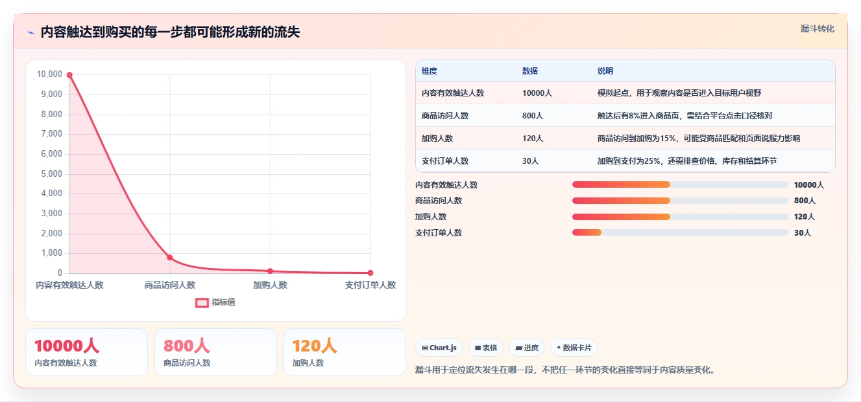Click the 800人 data card

215,352
